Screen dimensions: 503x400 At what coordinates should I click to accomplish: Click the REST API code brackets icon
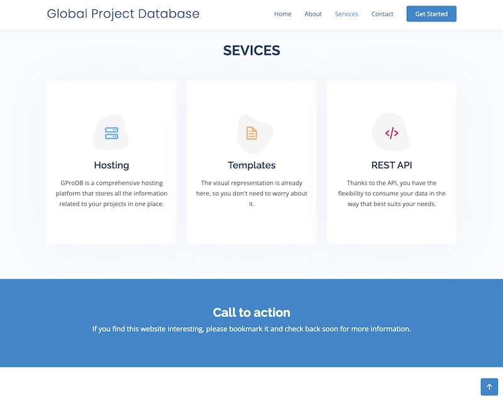pos(392,133)
